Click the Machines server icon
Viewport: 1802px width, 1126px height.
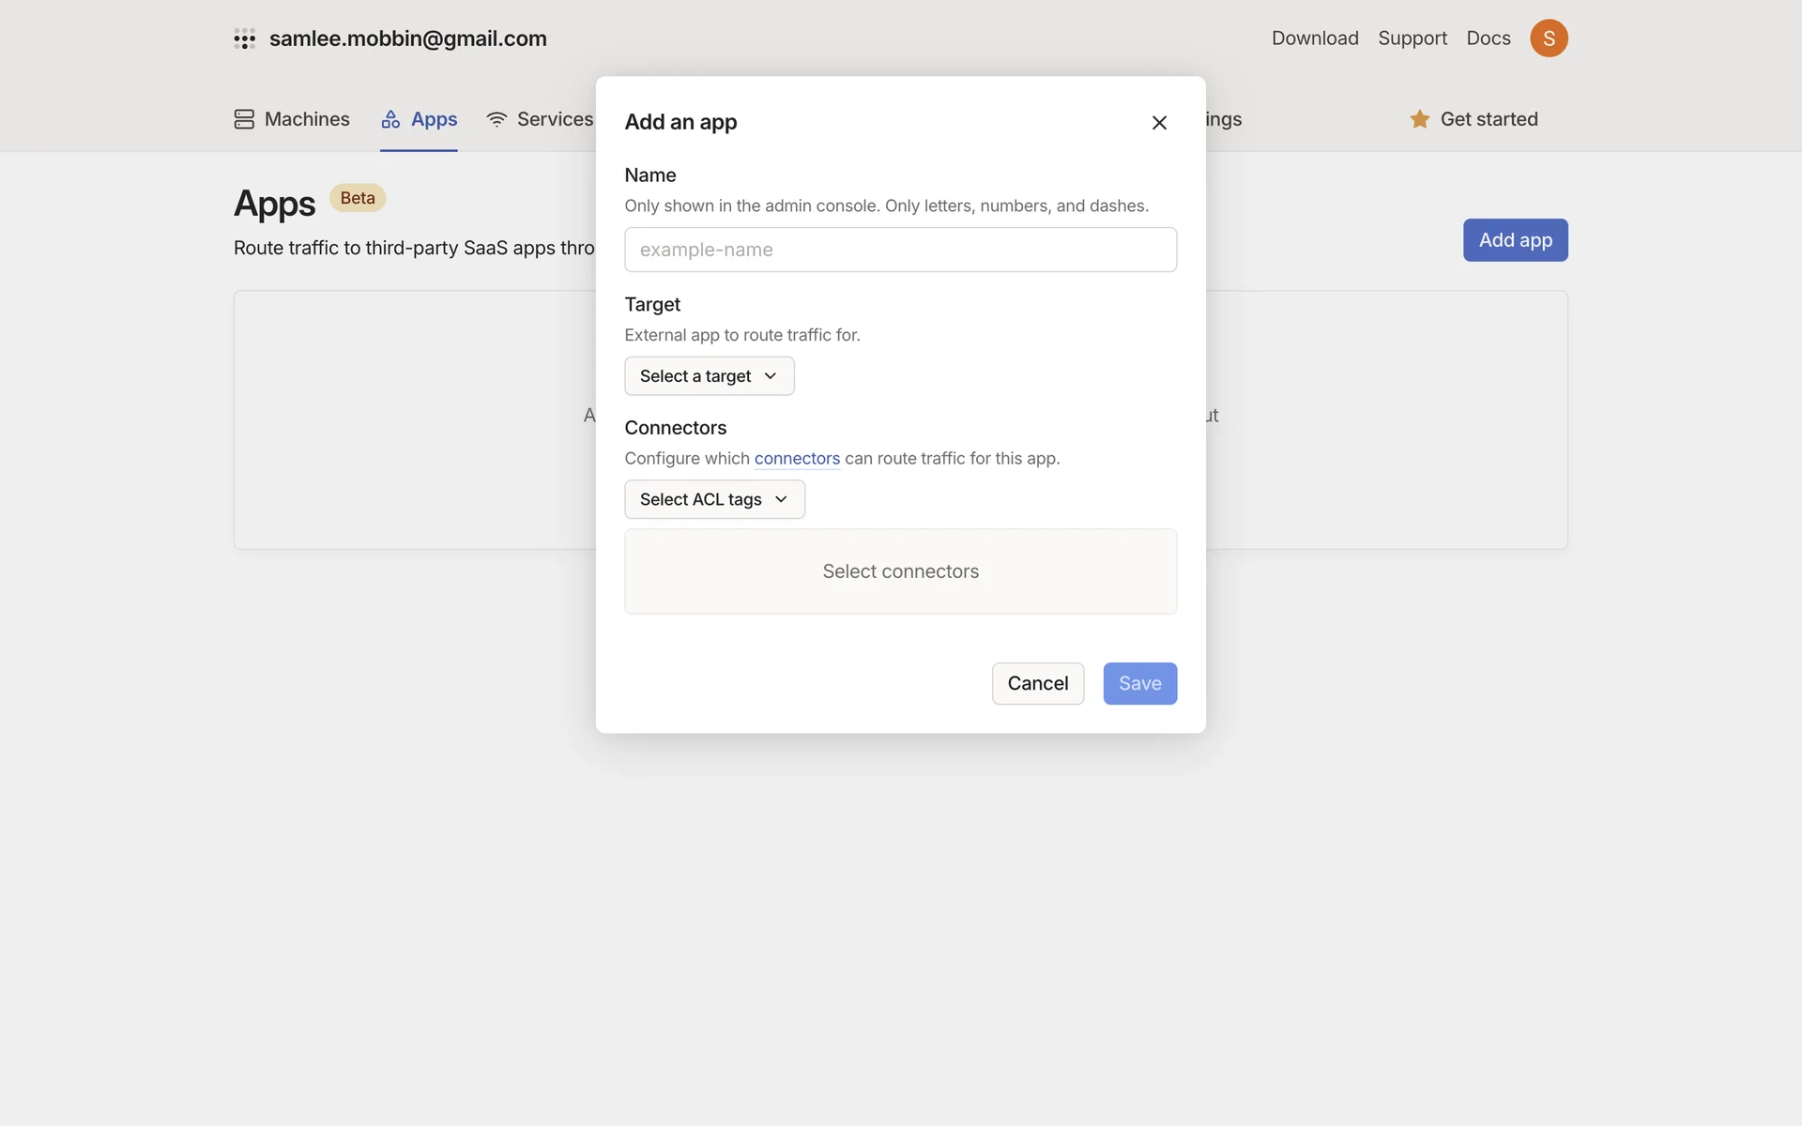click(x=244, y=119)
